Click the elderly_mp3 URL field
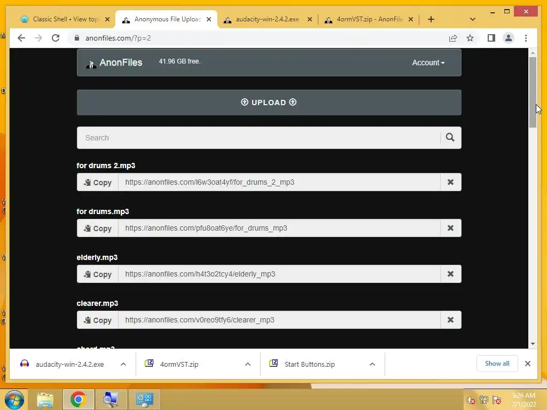The width and height of the screenshot is (547, 410). point(279,274)
